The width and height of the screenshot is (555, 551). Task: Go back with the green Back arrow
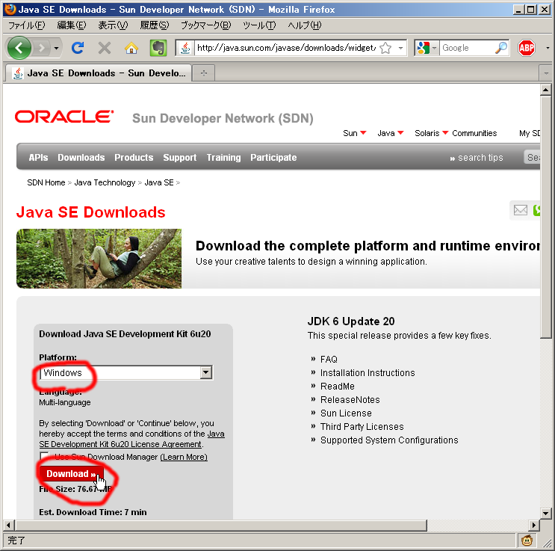point(19,48)
